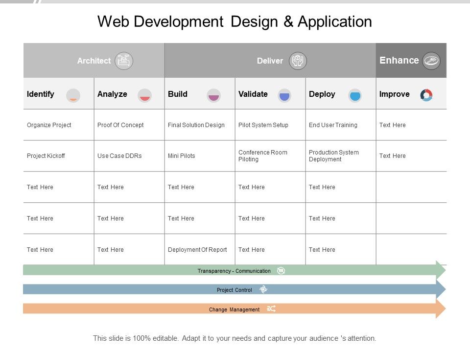This screenshot has width=470, height=352.
Task: Click the footer text about editable slide
Action: coord(235,338)
